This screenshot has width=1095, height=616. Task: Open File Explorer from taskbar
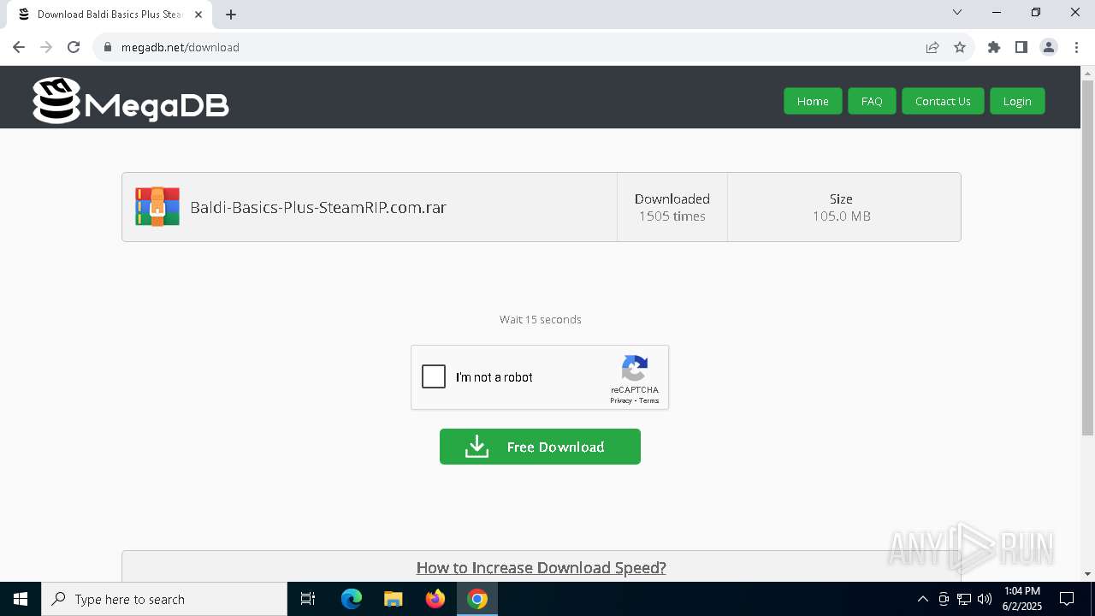(394, 599)
